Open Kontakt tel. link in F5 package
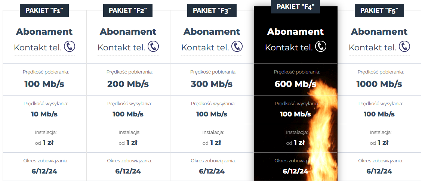 click(x=372, y=48)
